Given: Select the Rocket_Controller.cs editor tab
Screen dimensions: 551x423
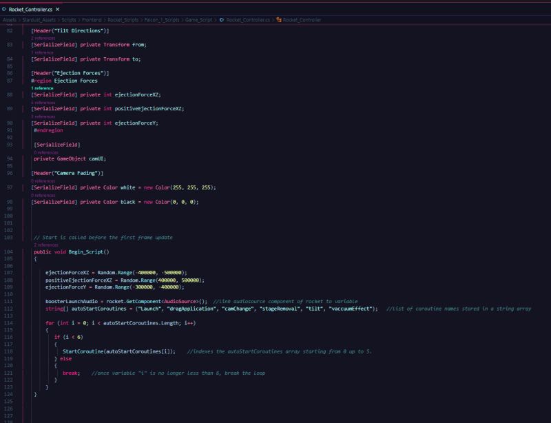Looking at the screenshot, I should point(30,10).
